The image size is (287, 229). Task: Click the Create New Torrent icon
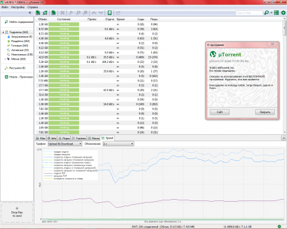pos(54,13)
